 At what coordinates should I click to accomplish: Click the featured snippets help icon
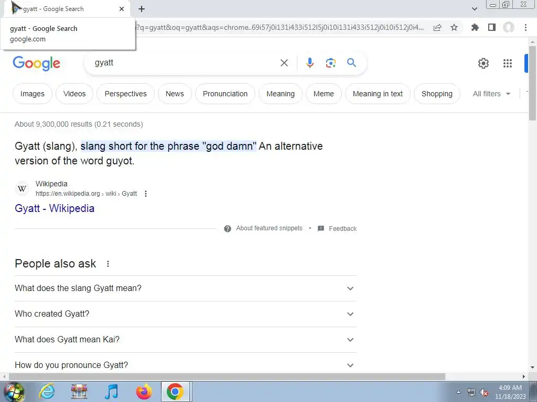pos(228,229)
